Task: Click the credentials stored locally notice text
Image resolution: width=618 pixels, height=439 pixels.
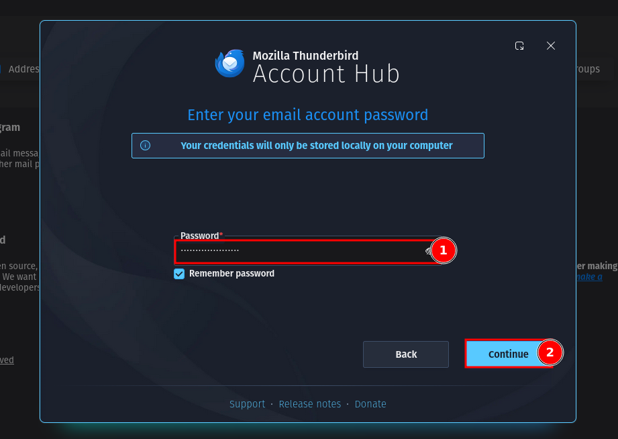Action: pyautogui.click(x=317, y=146)
